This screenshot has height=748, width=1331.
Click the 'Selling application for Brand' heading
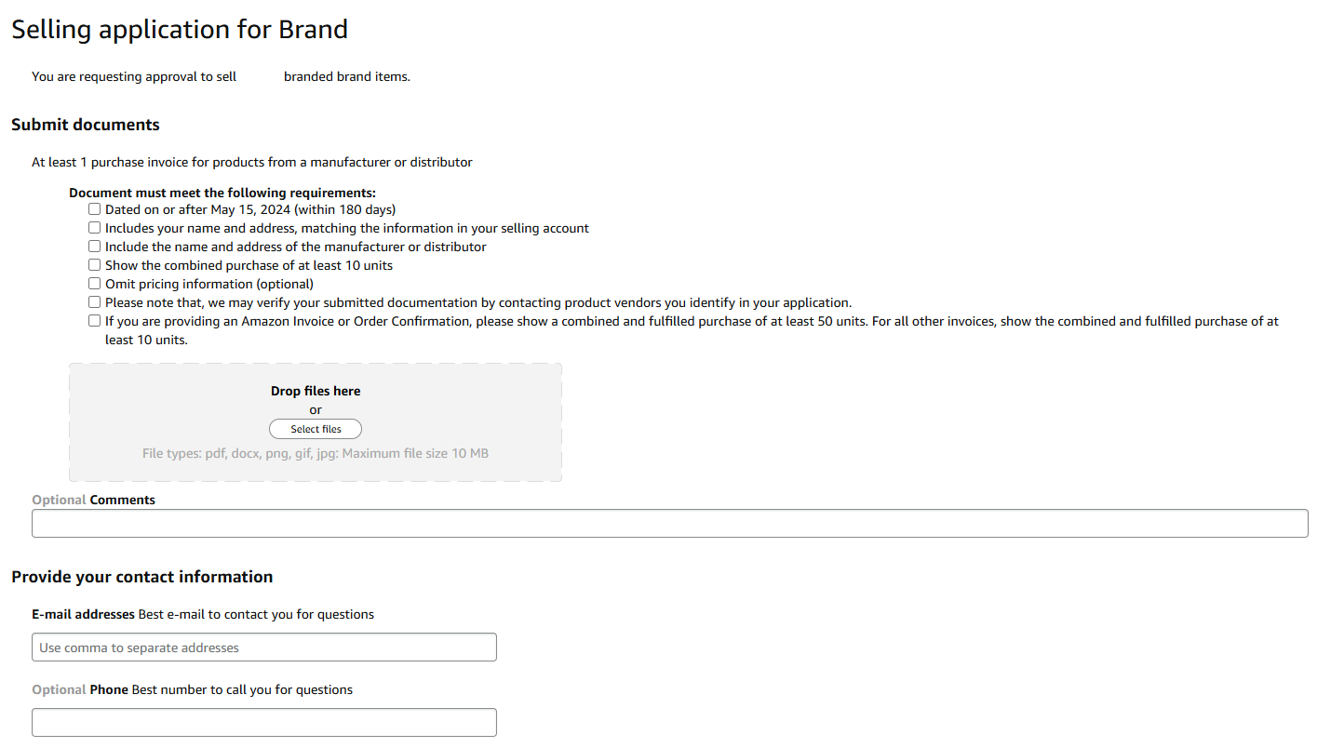pos(180,30)
